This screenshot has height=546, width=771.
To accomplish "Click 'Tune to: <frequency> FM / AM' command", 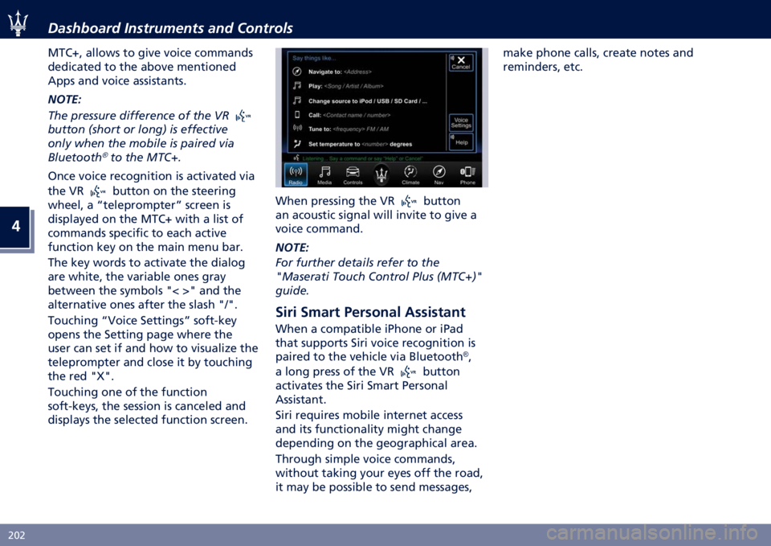I will [348, 129].
